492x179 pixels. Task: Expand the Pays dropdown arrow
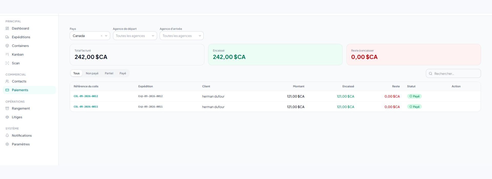(106, 36)
